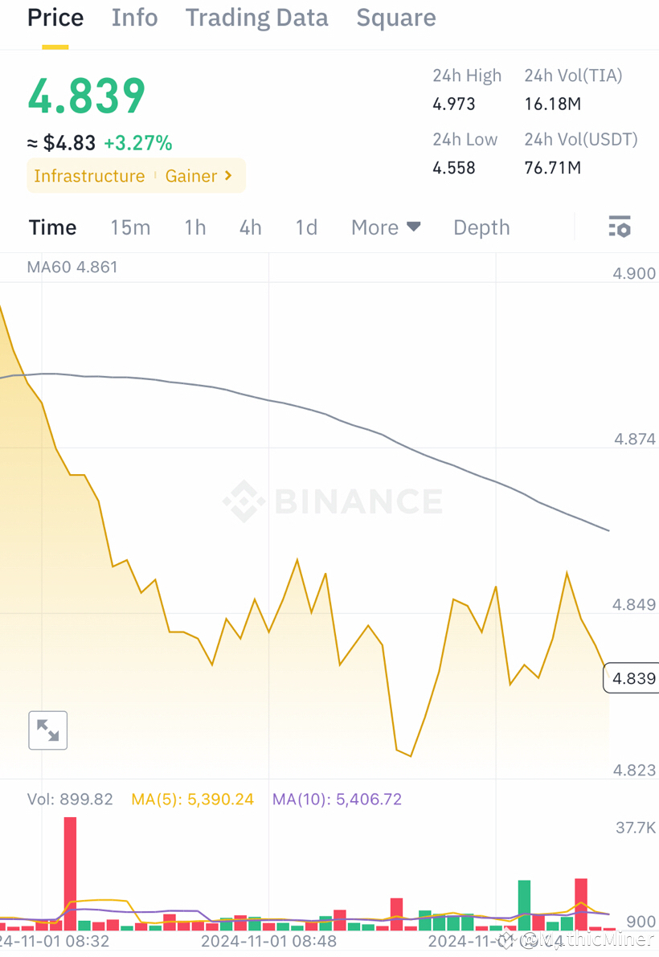Click the MA(5) volume indicator label
659x957 pixels.
192,799
